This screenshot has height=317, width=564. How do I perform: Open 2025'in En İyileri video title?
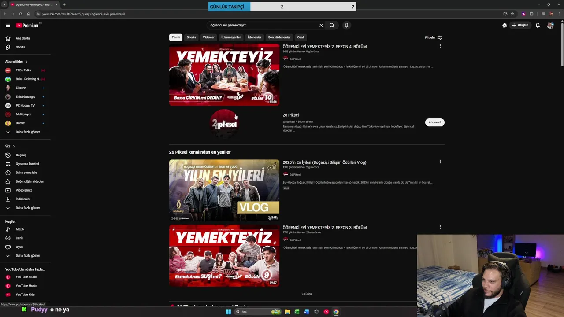324,162
